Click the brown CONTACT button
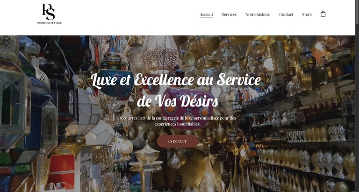This screenshot has height=192, width=359. (178, 142)
